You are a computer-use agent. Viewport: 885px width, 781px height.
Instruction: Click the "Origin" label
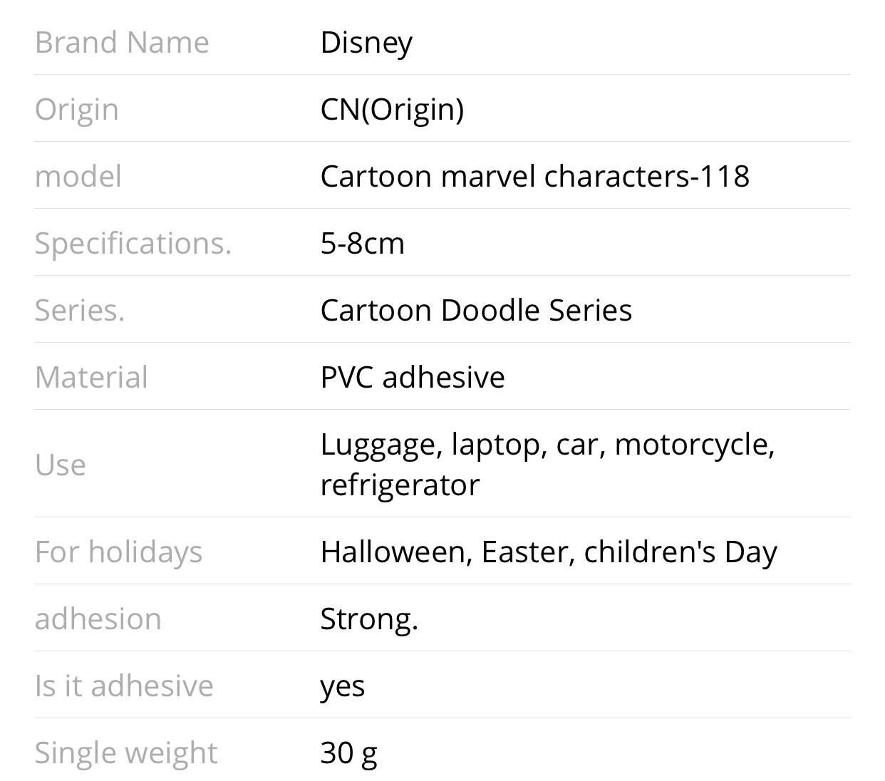tap(76, 110)
